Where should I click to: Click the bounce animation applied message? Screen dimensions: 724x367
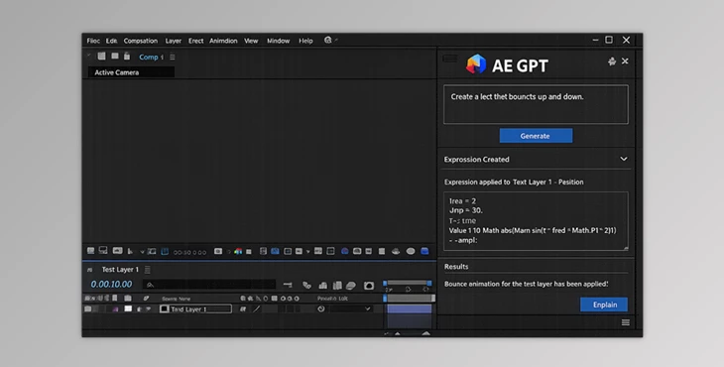click(x=526, y=284)
